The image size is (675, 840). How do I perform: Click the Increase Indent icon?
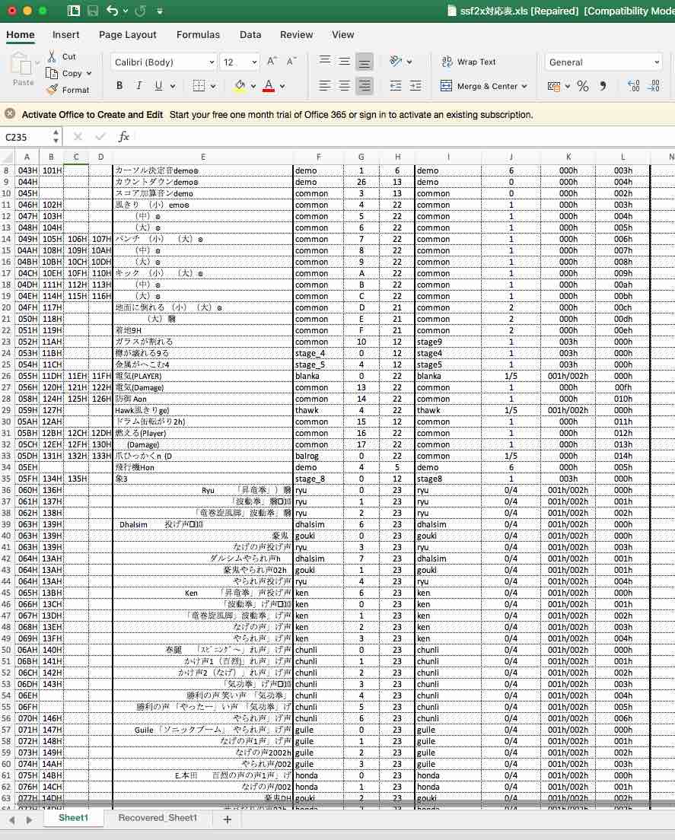pyautogui.click(x=416, y=86)
